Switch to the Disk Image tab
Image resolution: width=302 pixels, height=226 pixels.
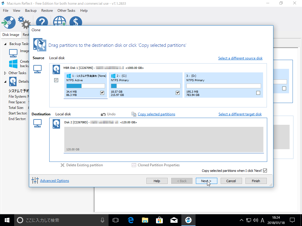coord(11,35)
